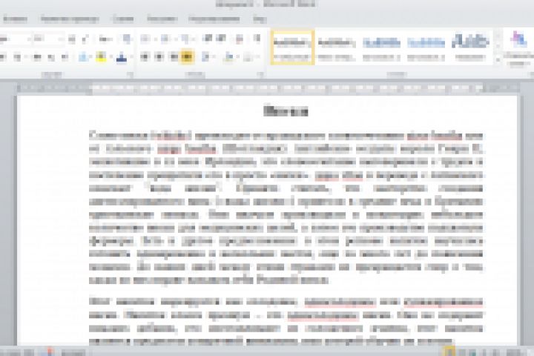Toggle Subscript formatting

click(51, 57)
